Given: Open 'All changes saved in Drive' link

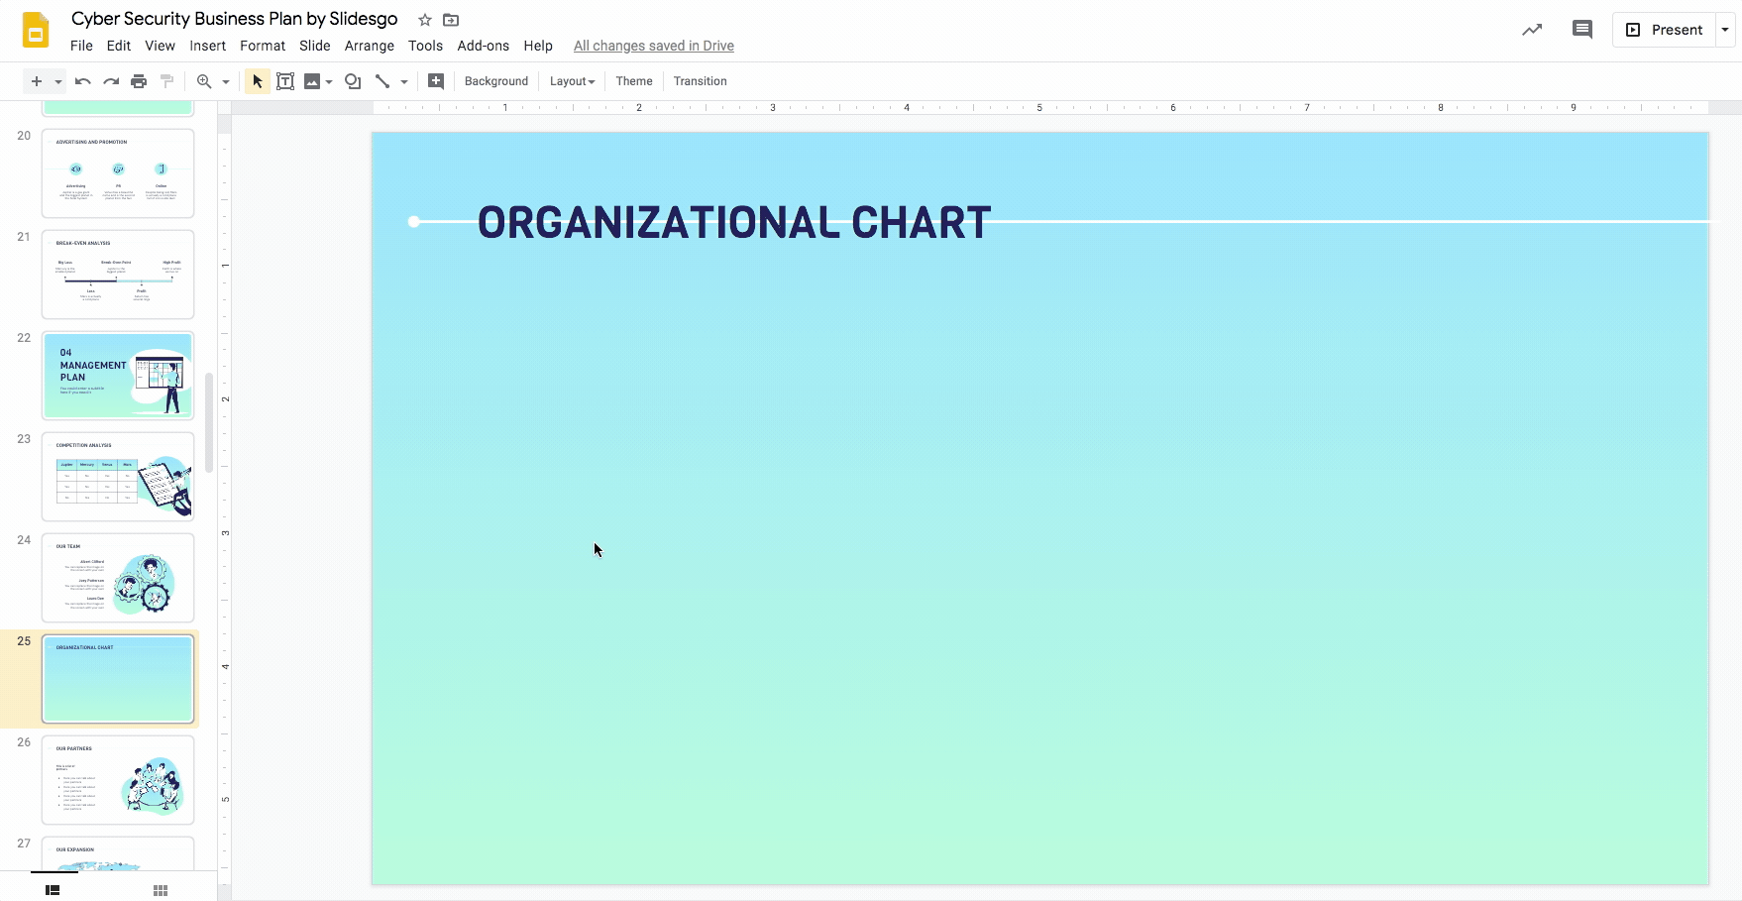Looking at the screenshot, I should pyautogui.click(x=653, y=46).
